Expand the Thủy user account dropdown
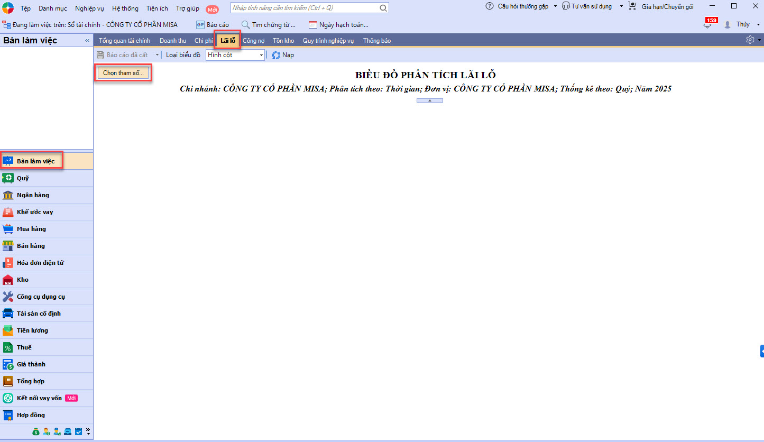Viewport: 764px width, 442px height. (759, 25)
